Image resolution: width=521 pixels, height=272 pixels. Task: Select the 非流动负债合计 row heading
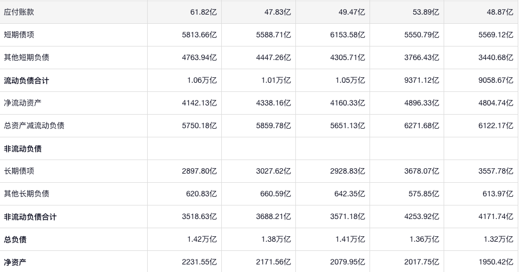coord(30,217)
